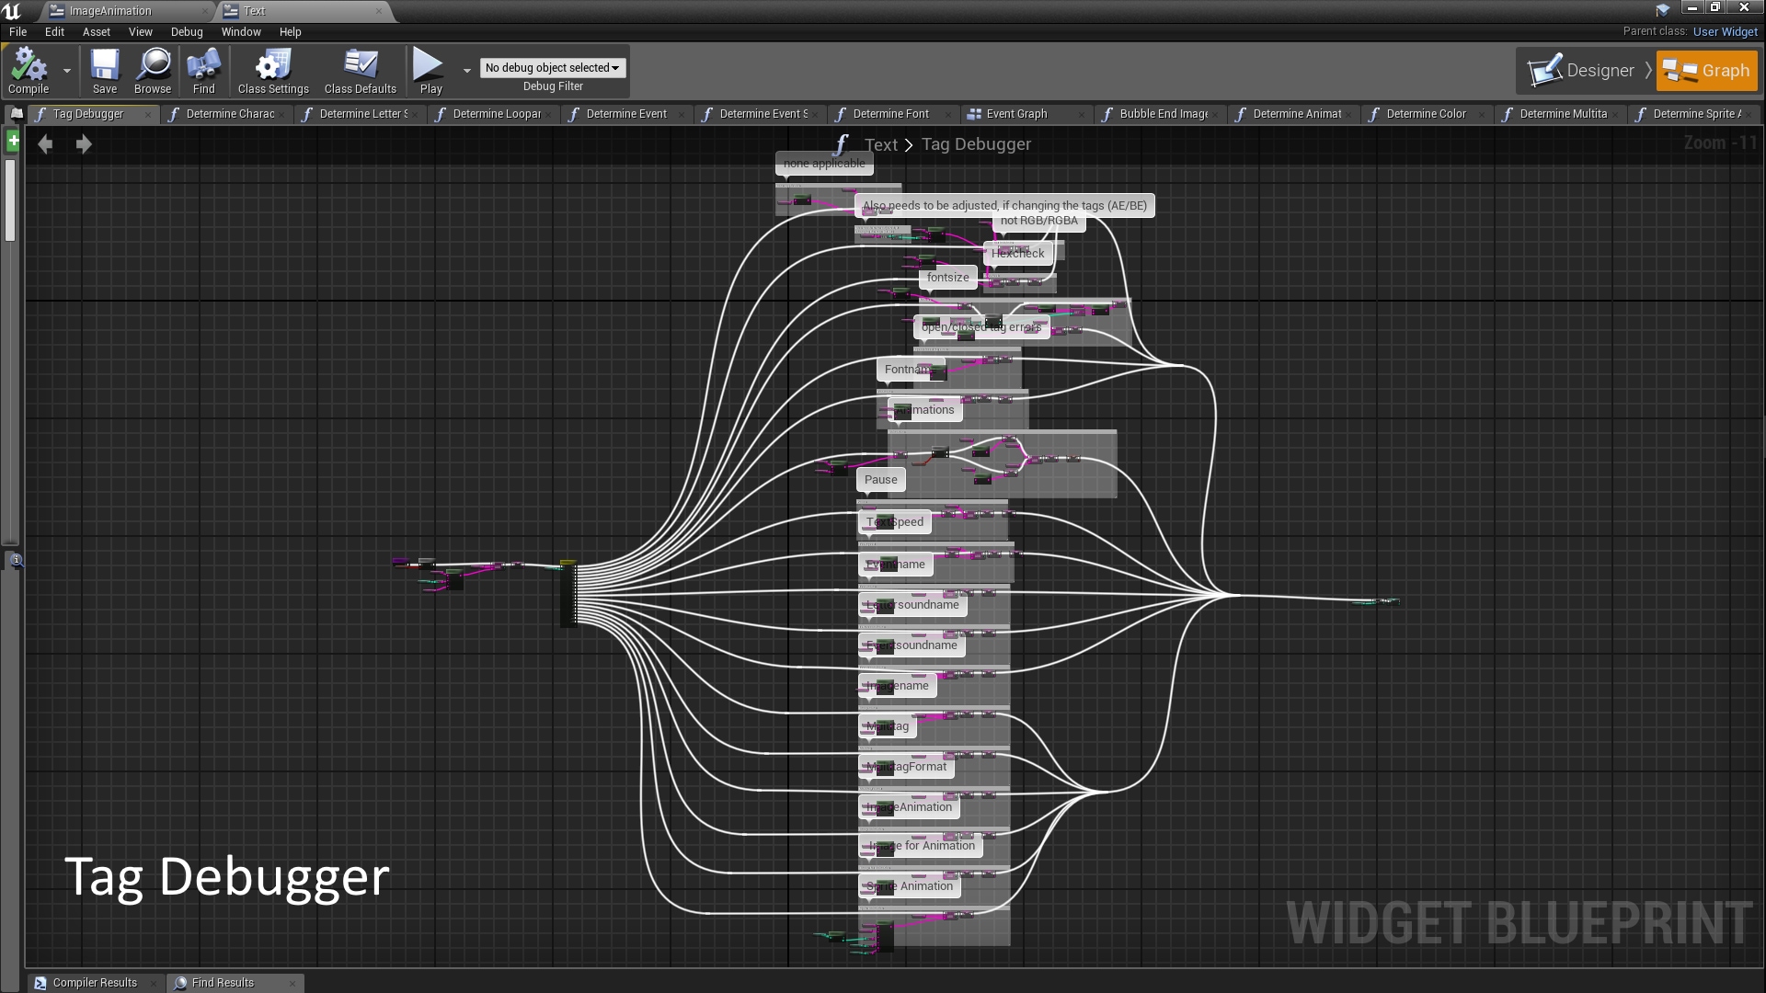
Task: Toggle the Fontsize node visibility
Action: (x=948, y=277)
